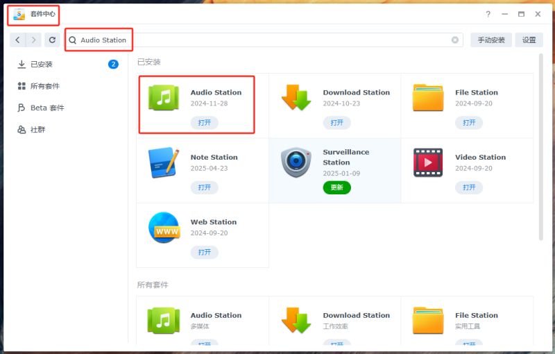Click the date 2025-01-09
The image size is (555, 354).
tap(341, 174)
